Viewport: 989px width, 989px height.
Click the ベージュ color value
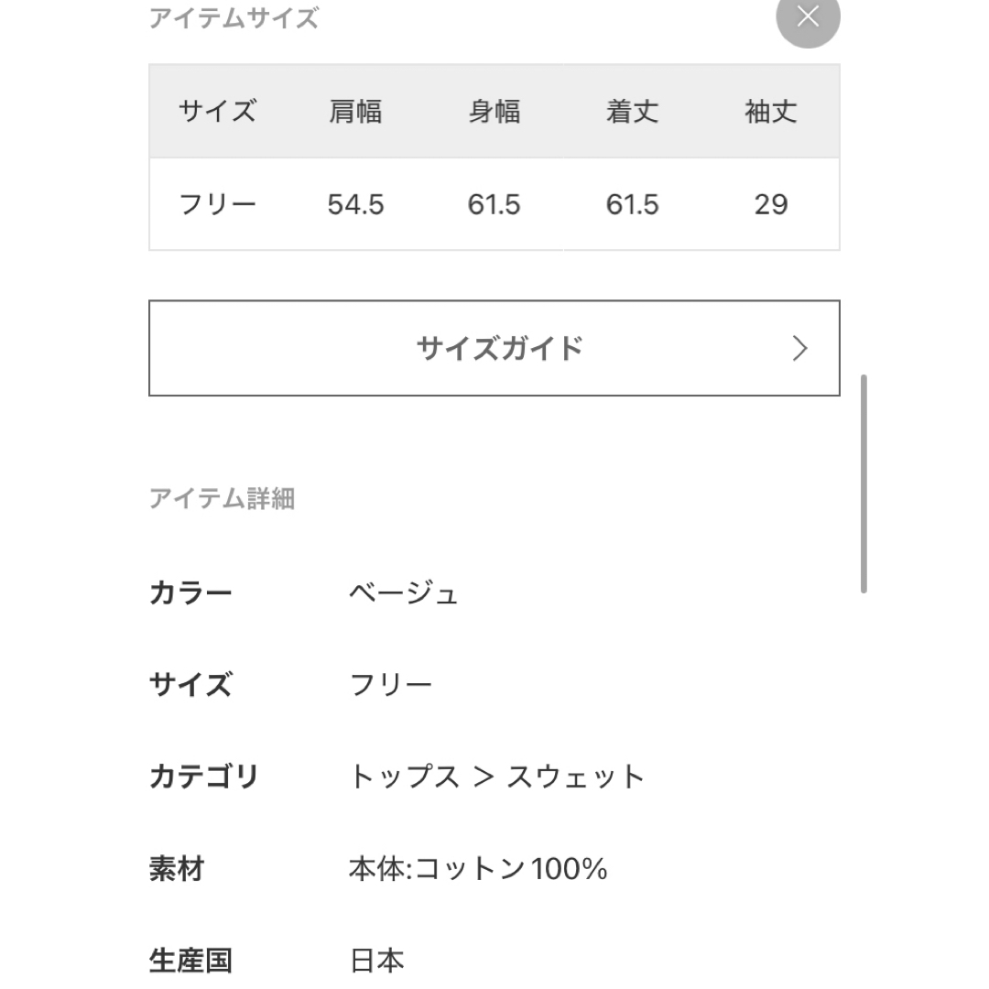tap(404, 592)
